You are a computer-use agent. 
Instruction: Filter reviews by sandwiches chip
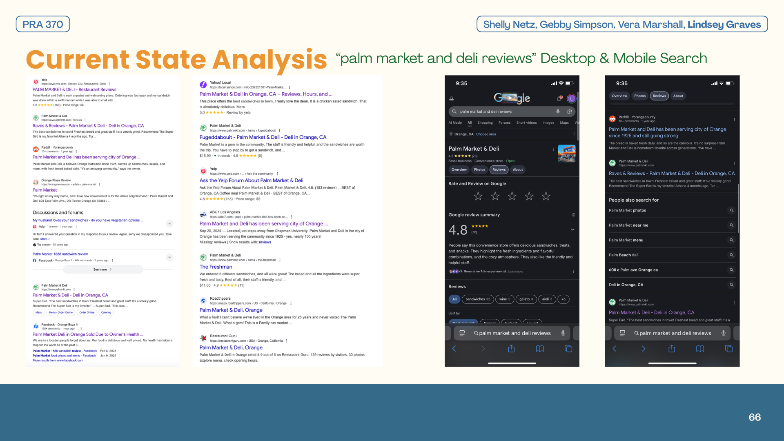(478, 299)
